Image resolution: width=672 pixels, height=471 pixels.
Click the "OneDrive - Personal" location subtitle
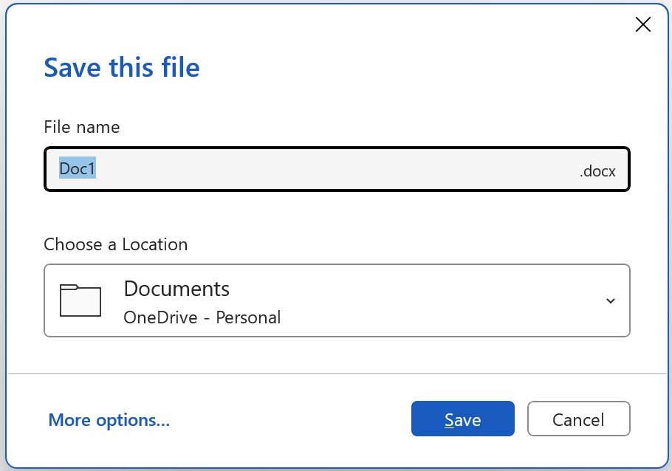click(x=202, y=318)
